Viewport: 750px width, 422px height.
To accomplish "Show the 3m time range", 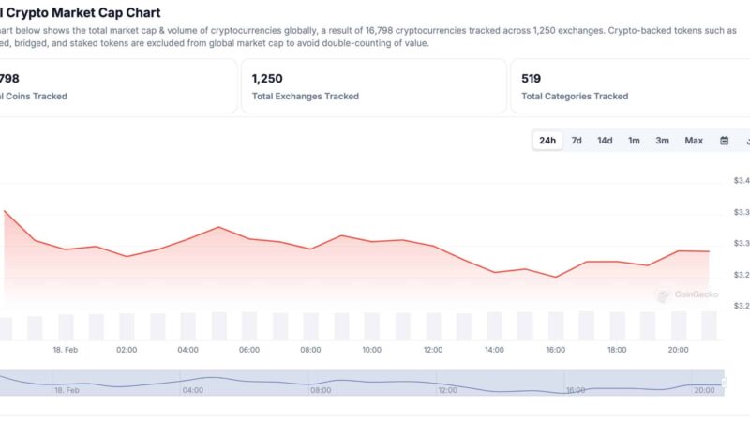I will [662, 141].
